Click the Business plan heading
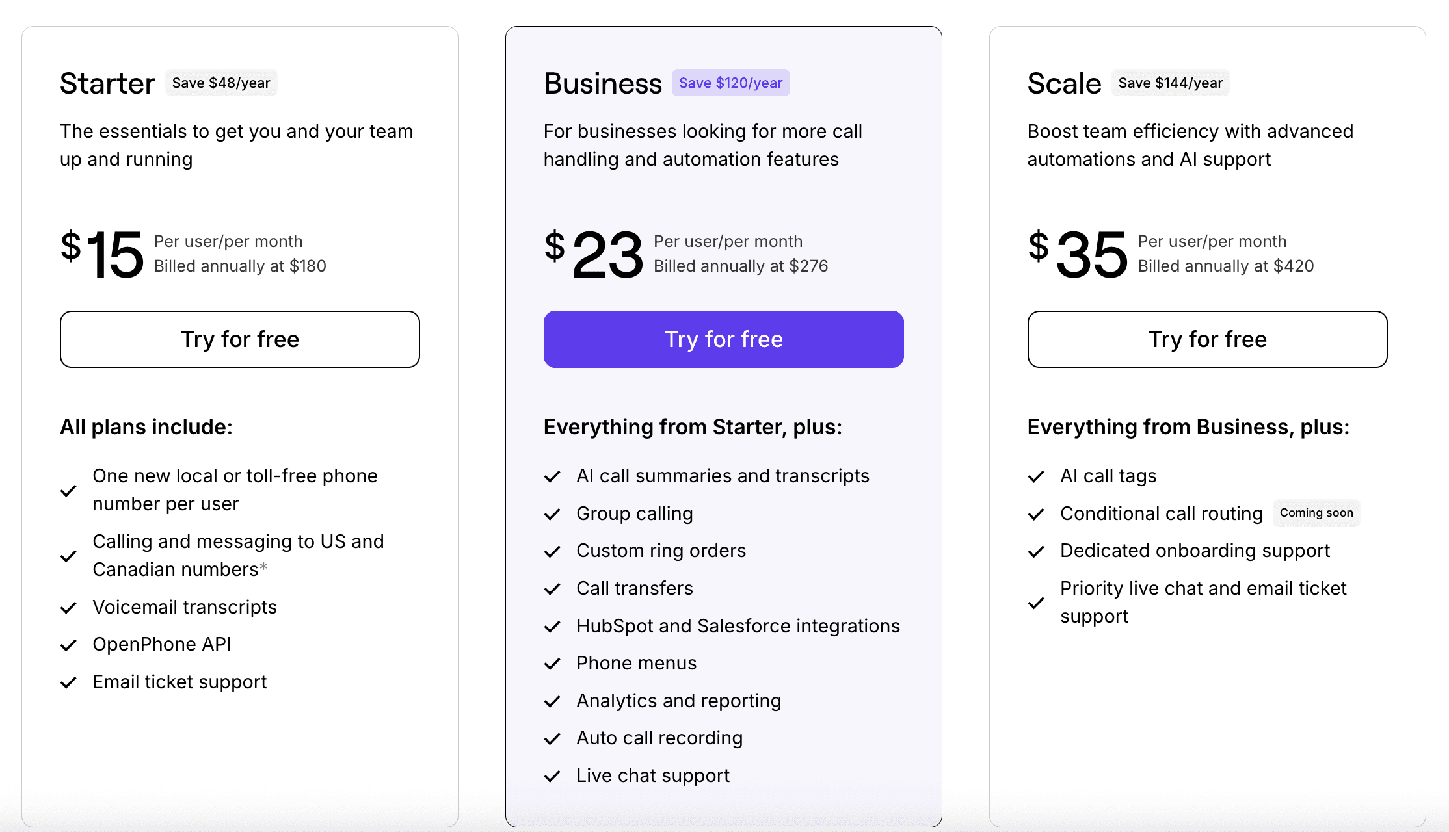Image resolution: width=1449 pixels, height=832 pixels. [602, 84]
